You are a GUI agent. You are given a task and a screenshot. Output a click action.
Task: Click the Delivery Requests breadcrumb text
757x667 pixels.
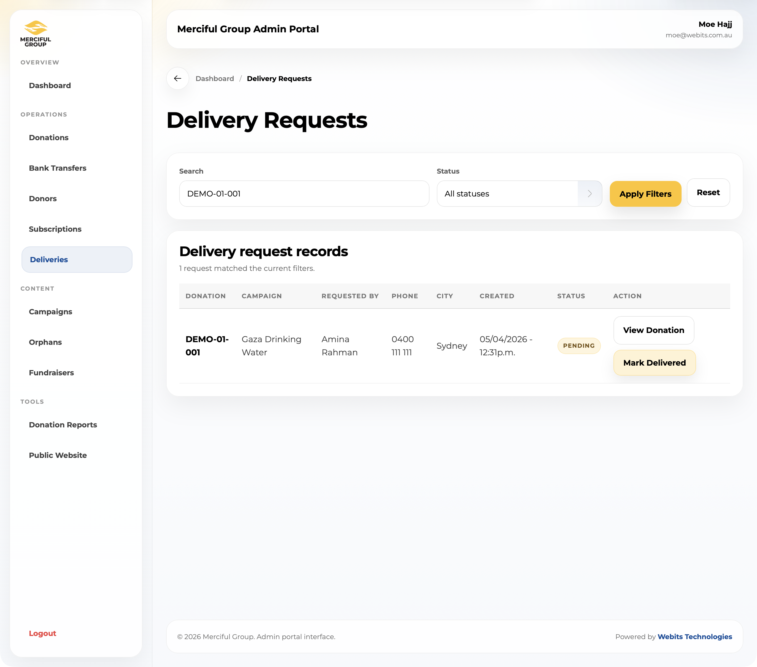279,79
